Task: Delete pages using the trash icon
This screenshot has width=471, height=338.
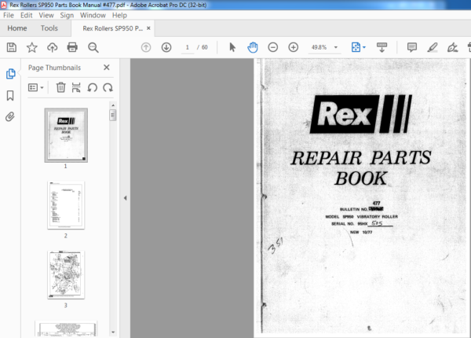Action: click(x=61, y=87)
